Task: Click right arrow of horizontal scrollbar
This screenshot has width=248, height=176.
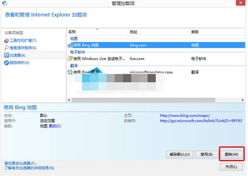Action: pos(243,100)
